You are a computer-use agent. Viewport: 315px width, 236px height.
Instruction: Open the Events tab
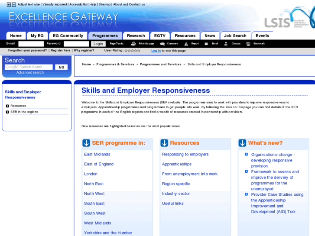[x=263, y=36]
